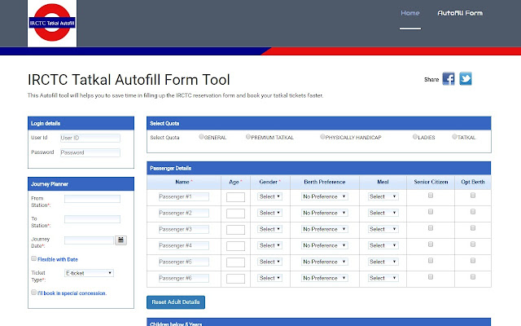
Task: Focus the From Station input field
Action: 92,198
